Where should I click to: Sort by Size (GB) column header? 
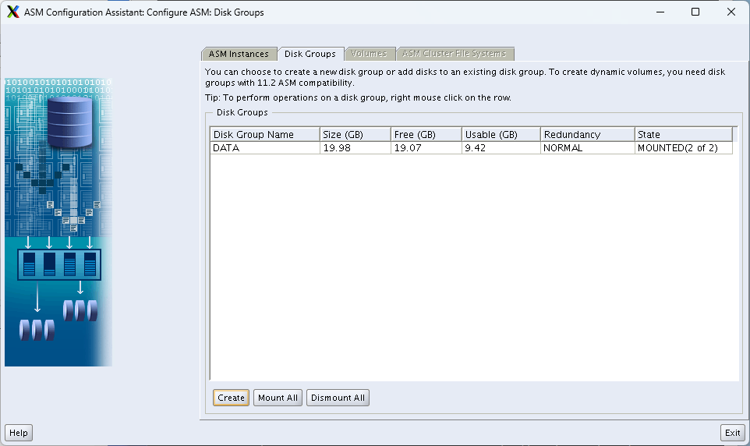tap(356, 134)
